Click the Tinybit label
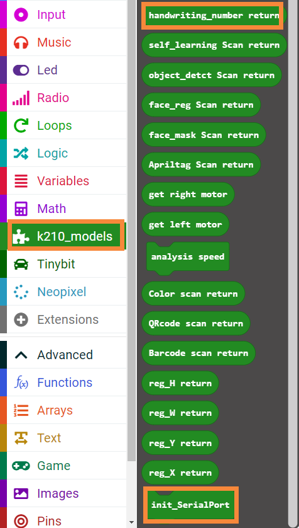Viewport: 299px width, 528px height. coord(56,265)
